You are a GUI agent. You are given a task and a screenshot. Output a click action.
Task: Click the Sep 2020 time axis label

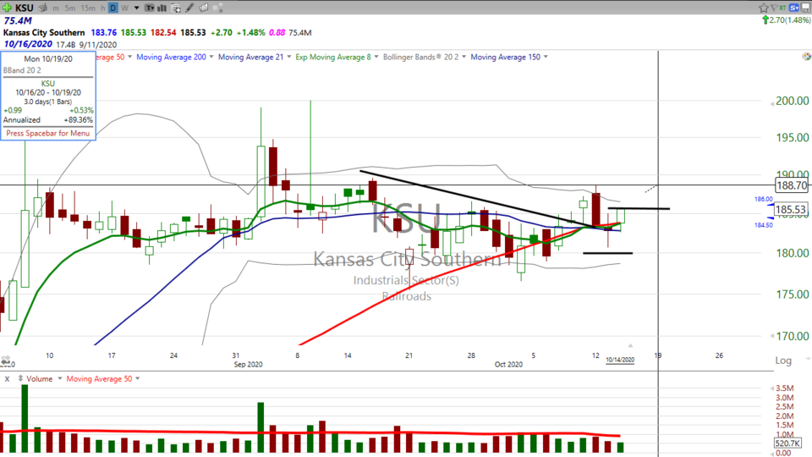[248, 364]
